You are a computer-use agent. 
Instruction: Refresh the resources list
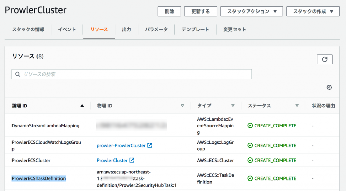click(x=325, y=59)
